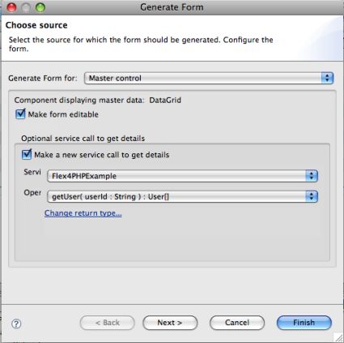Uncheck Make a new service call to get details
The width and height of the screenshot is (344, 343).
[27, 154]
